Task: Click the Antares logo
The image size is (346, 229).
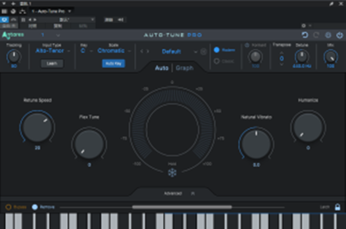Action: (x=13, y=35)
